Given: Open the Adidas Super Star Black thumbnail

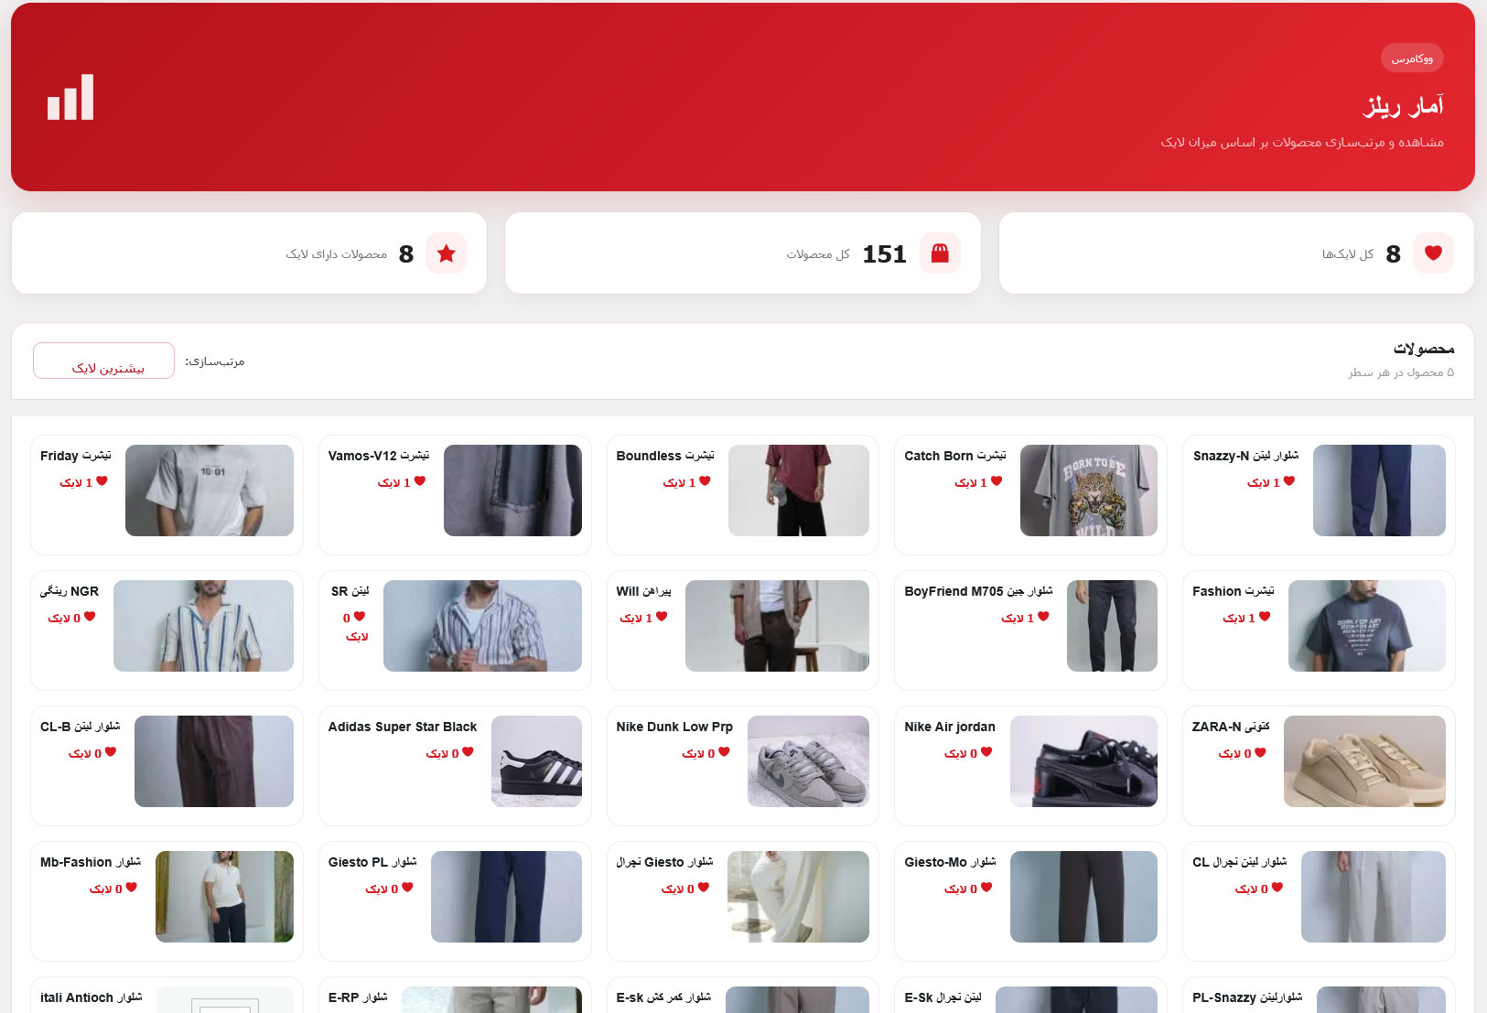Looking at the screenshot, I should (x=536, y=761).
